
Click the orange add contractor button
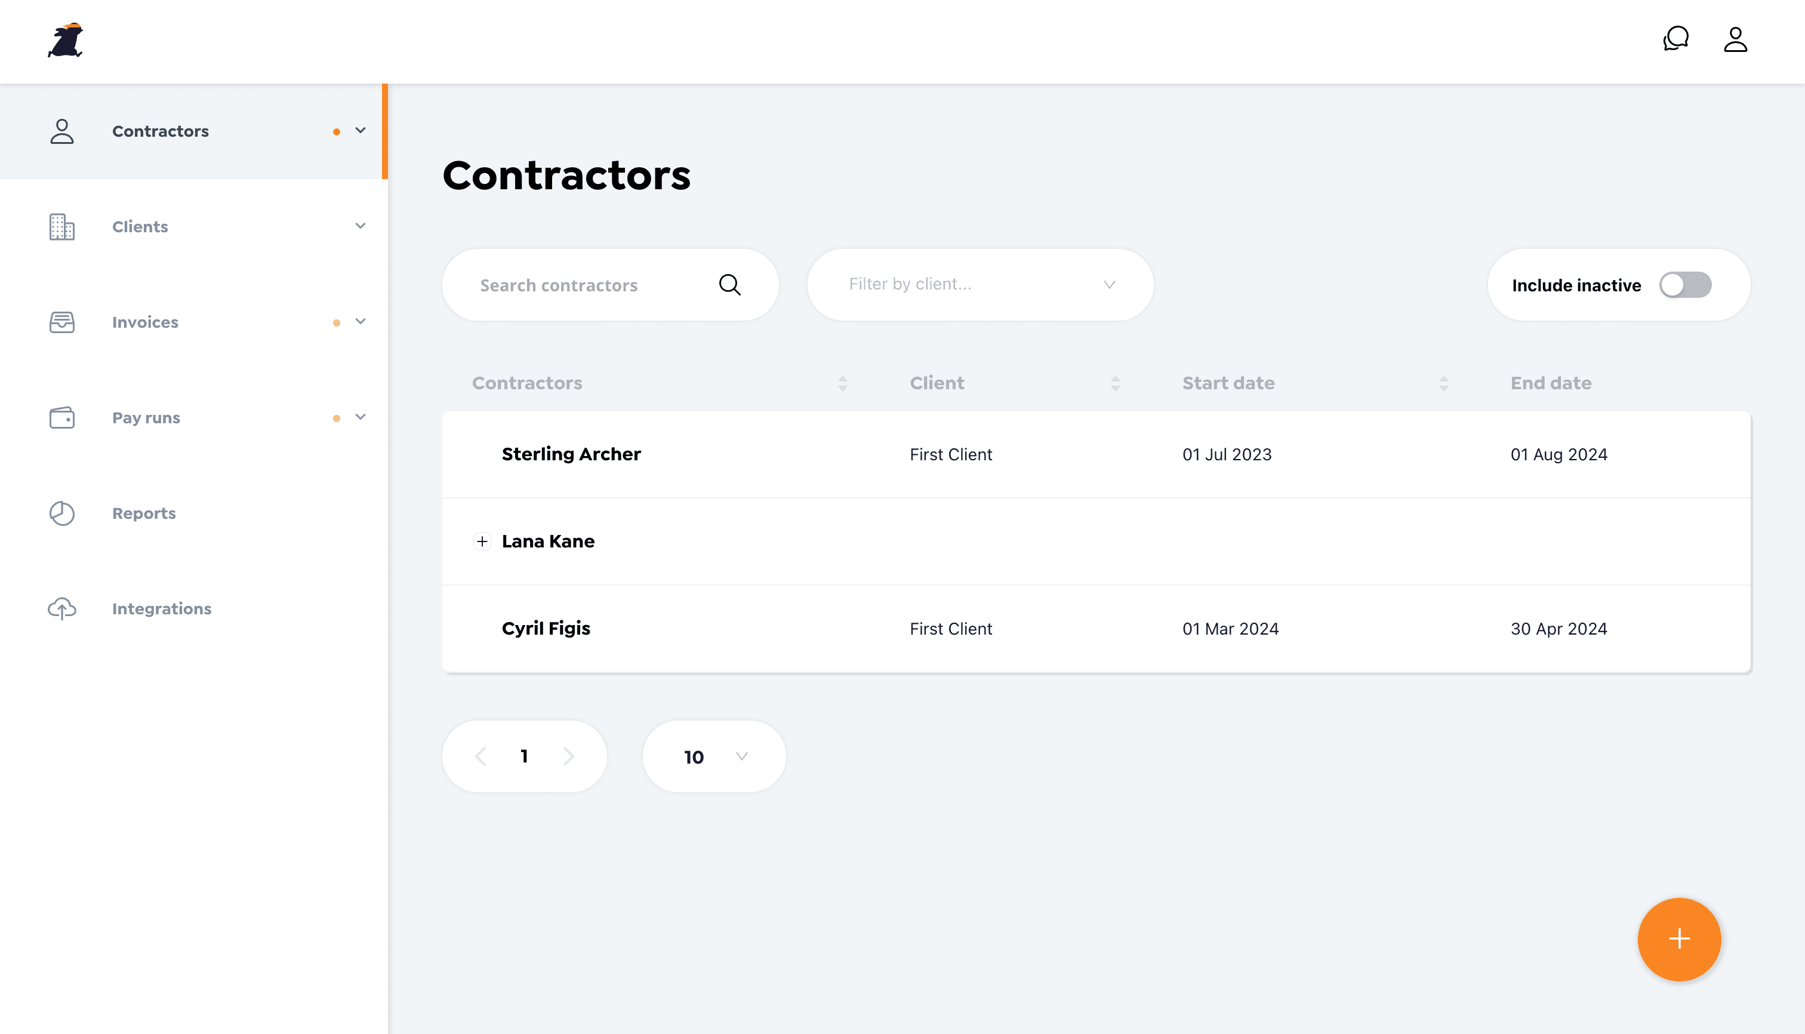(x=1678, y=939)
